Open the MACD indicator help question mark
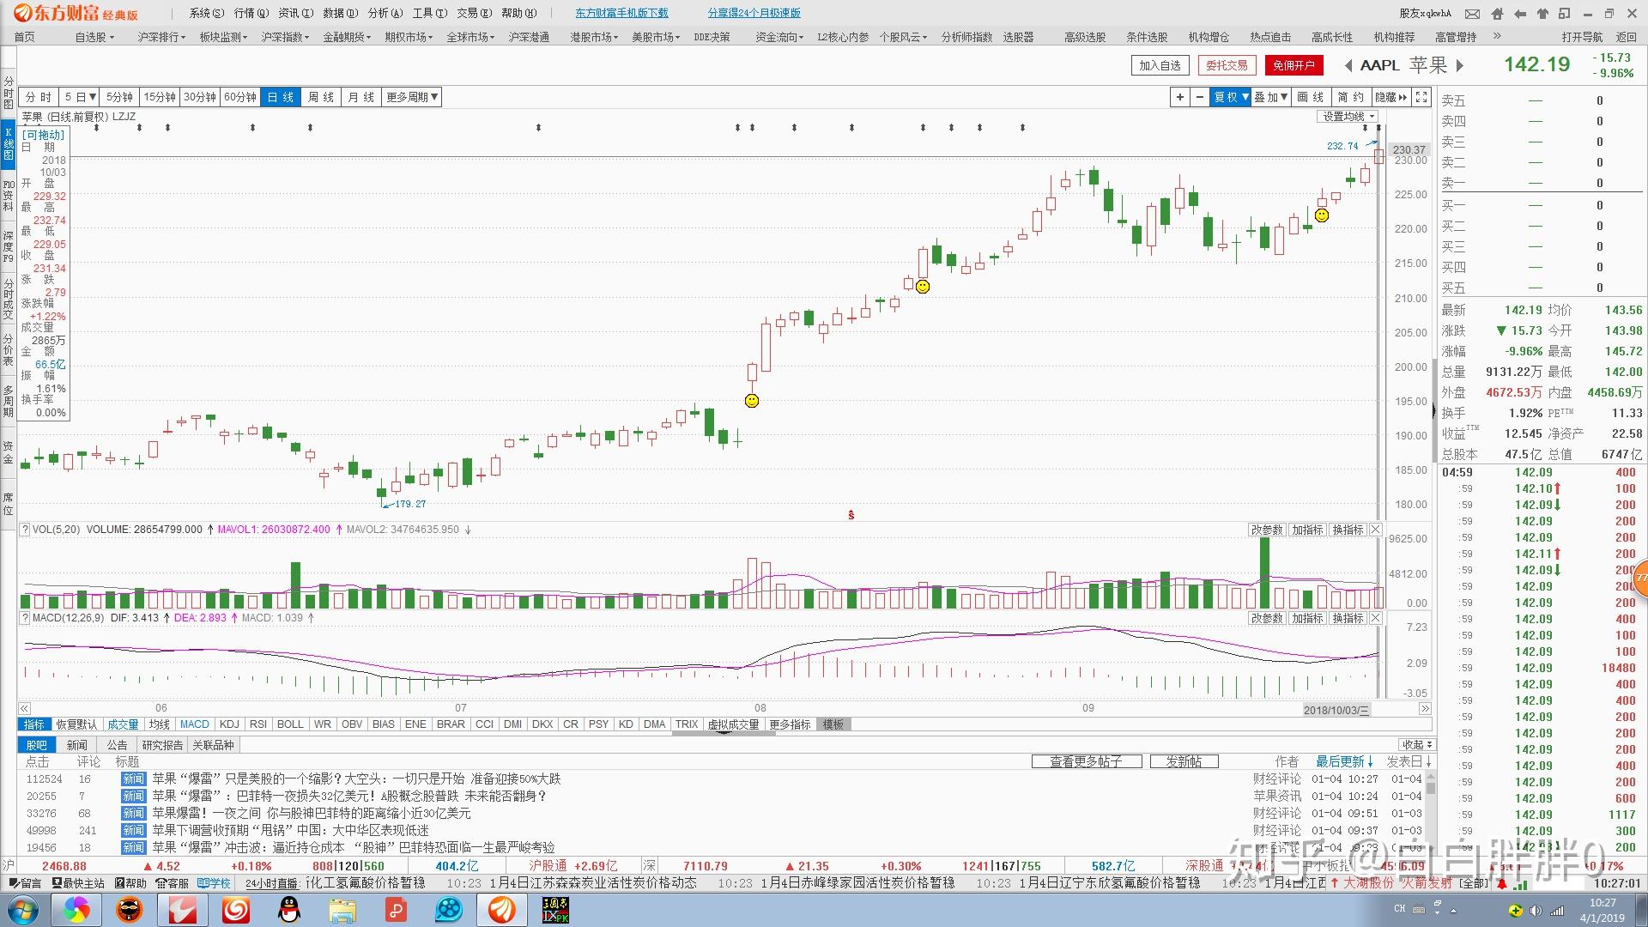The height and width of the screenshot is (927, 1648). [x=25, y=618]
